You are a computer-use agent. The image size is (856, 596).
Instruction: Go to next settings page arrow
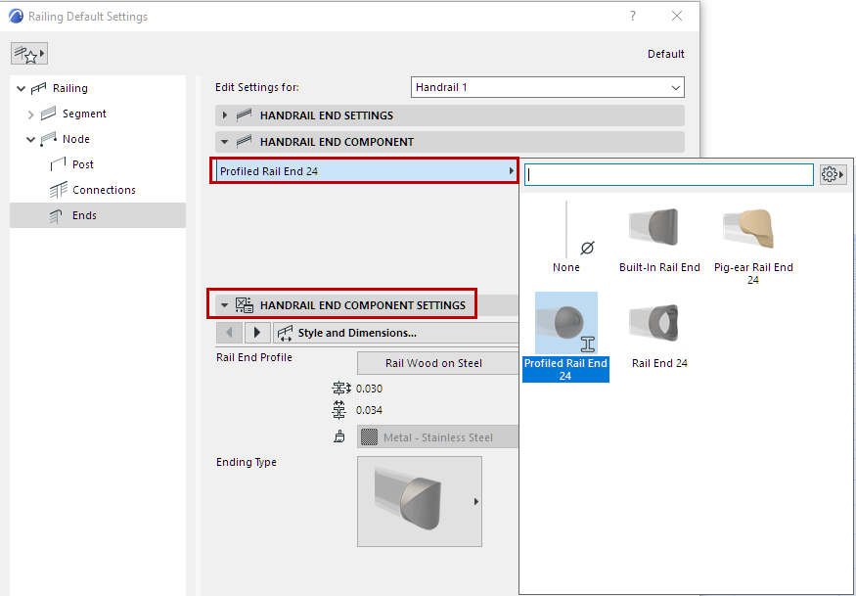tap(257, 332)
